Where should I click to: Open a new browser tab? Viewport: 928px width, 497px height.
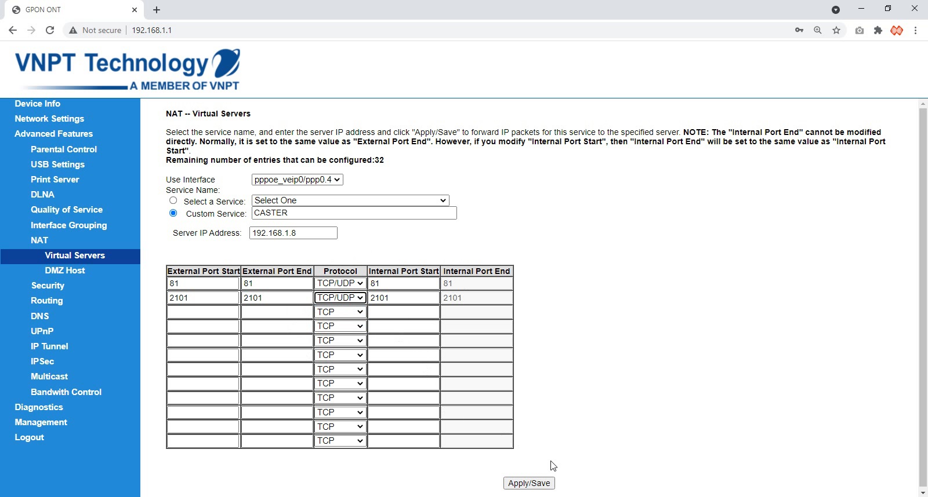(157, 10)
